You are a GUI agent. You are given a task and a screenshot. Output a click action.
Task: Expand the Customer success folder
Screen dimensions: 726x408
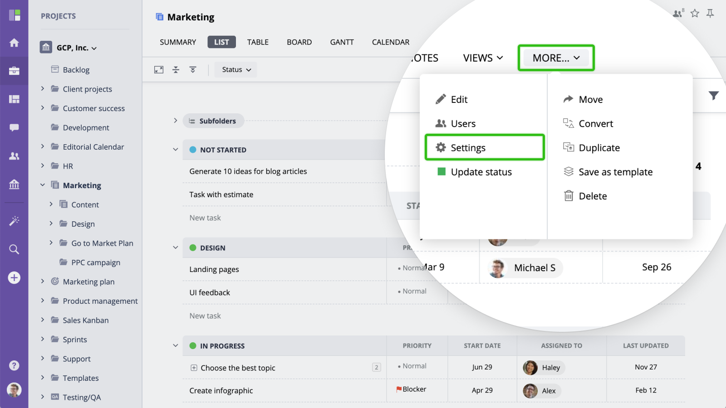pos(43,108)
